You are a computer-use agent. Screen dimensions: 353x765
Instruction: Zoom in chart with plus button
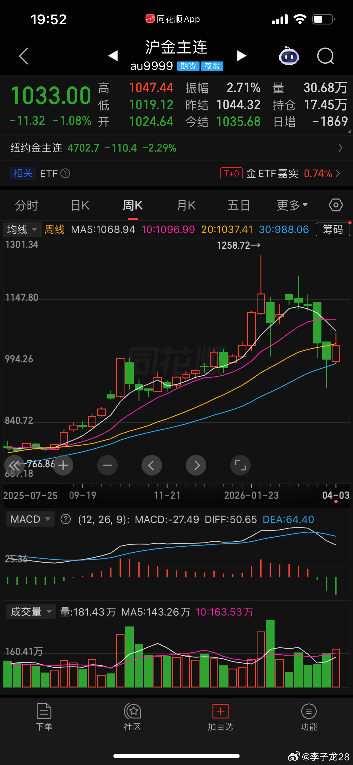click(63, 465)
